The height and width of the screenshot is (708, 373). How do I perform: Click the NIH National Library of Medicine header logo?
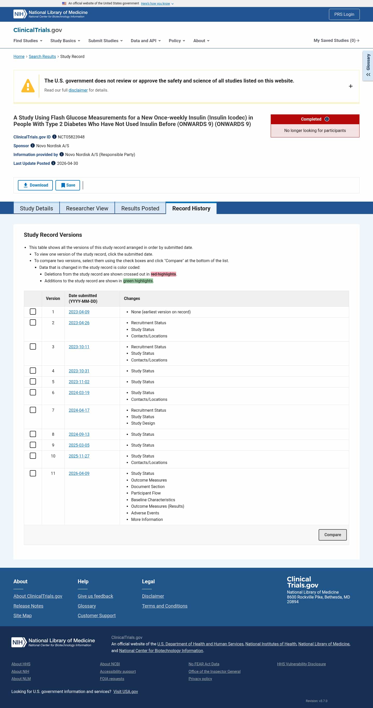[51, 14]
